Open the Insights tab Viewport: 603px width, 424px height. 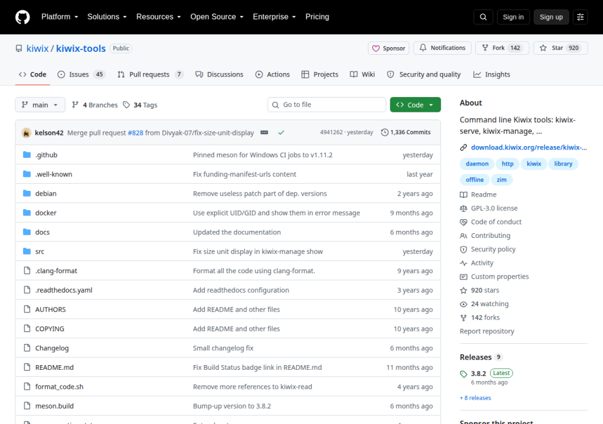click(x=492, y=74)
